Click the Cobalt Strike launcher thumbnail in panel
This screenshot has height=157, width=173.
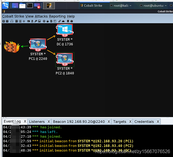point(49,5)
